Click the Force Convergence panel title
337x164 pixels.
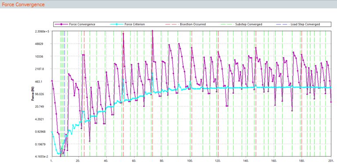pos(23,4)
